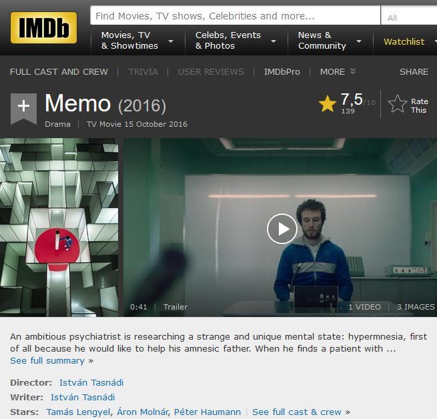The width and height of the screenshot is (437, 419).
Task: Go to Full Cast and Crew
Action: pos(59,71)
